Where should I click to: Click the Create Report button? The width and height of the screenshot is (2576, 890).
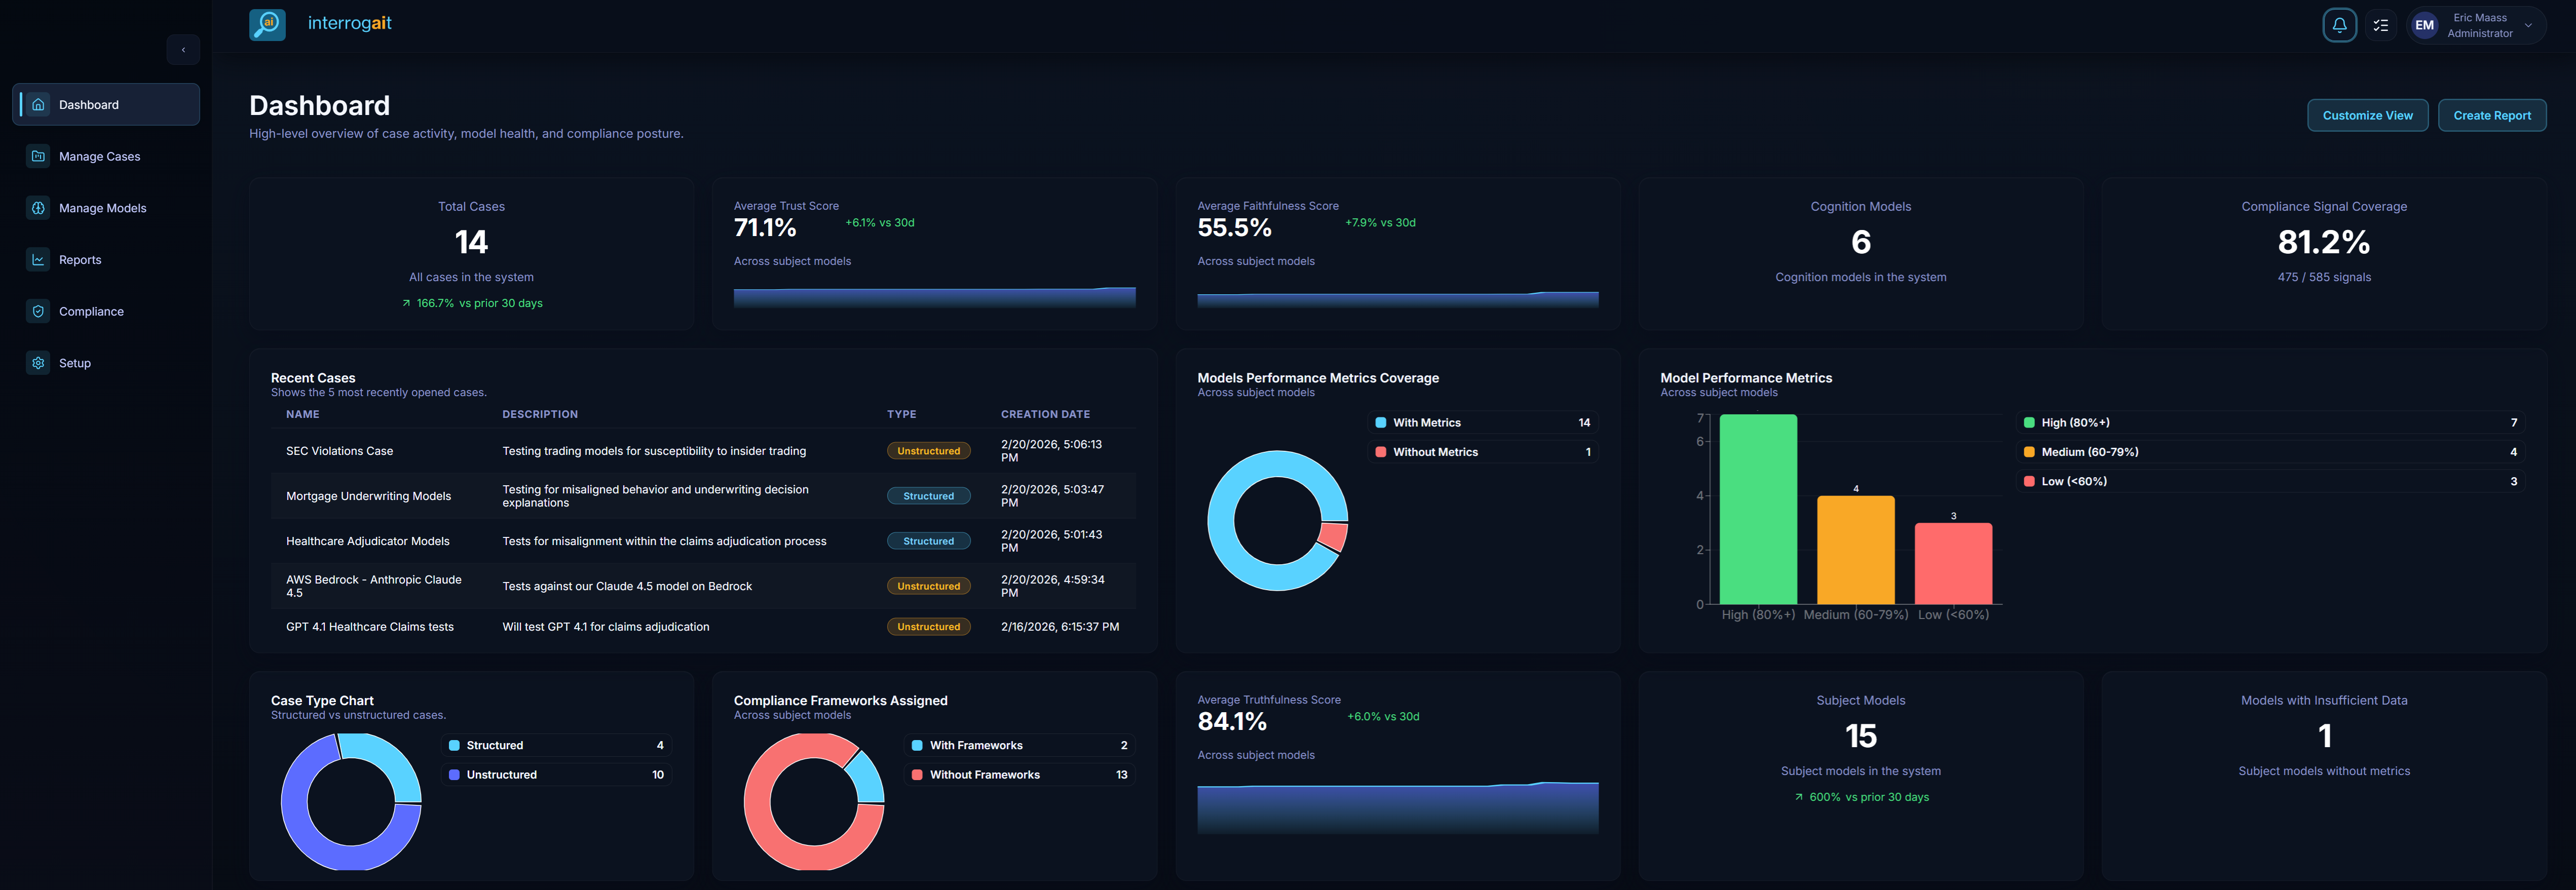tap(2492, 115)
